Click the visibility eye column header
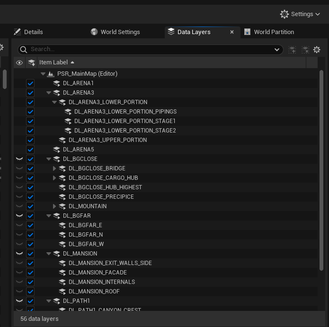Screen dimensions: 329x327 pos(19,62)
